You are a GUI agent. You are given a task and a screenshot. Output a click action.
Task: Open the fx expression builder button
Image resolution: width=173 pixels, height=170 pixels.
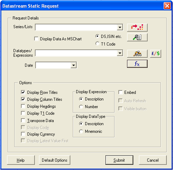(137, 64)
